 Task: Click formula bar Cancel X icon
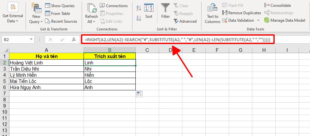(x=50, y=40)
